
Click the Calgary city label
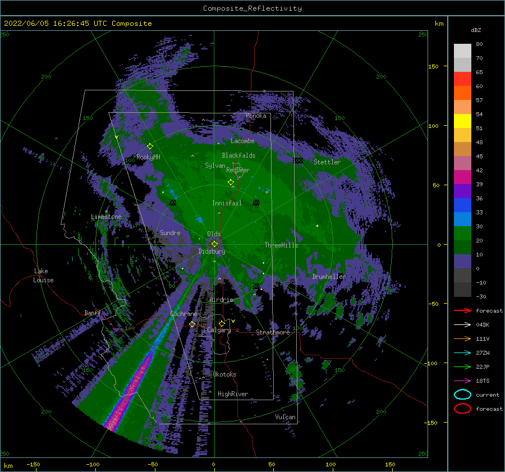(219, 330)
